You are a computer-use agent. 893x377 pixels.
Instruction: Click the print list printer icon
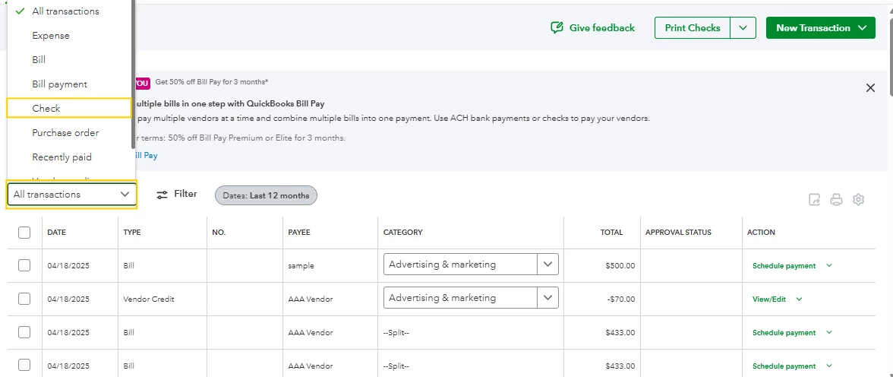tap(836, 200)
